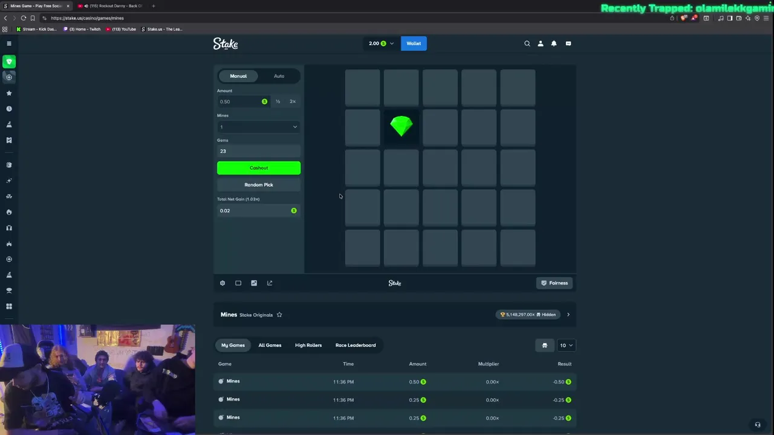Screen dimensions: 774x435
Task: Click the Random Pick button
Action: click(x=259, y=185)
